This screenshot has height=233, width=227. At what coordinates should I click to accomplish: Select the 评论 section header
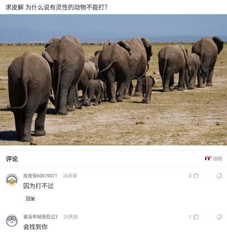(12, 159)
